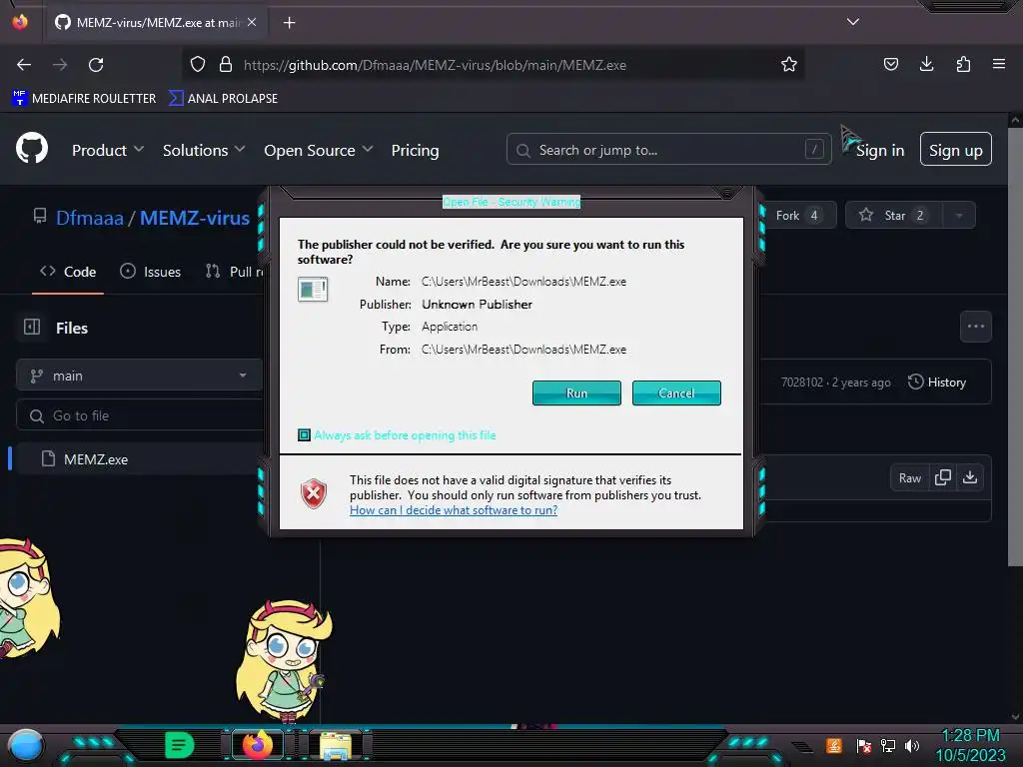
Task: Open the Dfmaaa owner link
Action: pos(89,218)
